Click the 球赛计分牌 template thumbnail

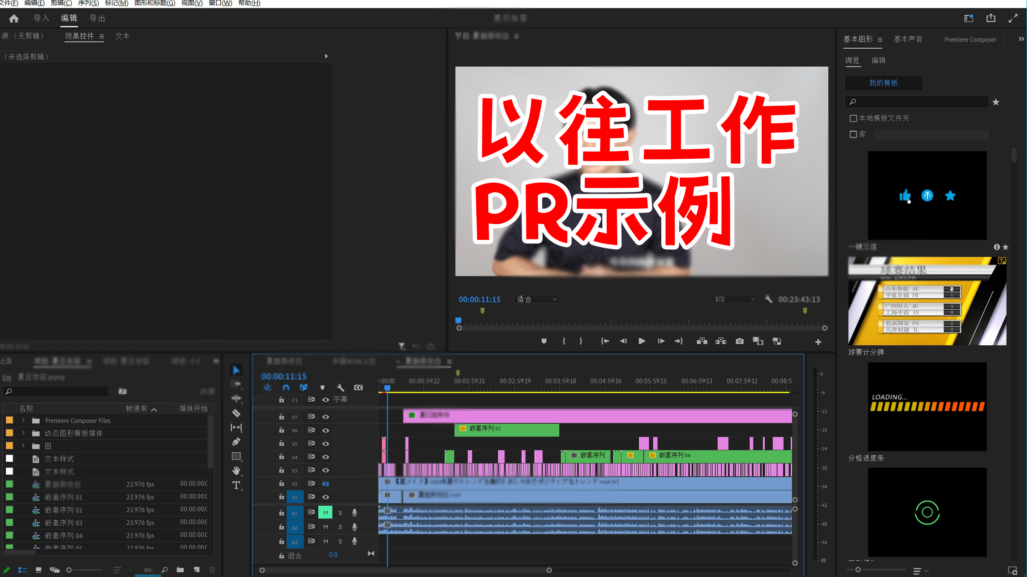point(927,301)
